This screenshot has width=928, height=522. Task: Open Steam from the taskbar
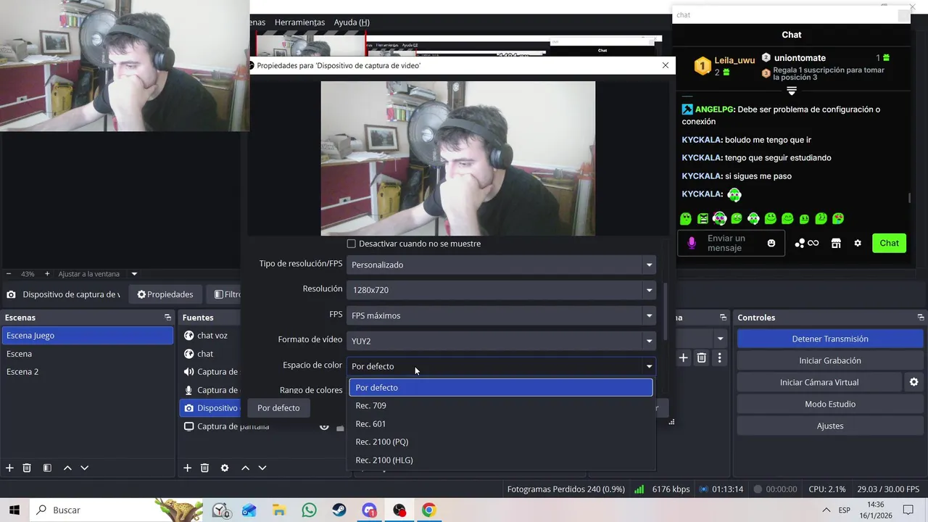click(x=339, y=510)
